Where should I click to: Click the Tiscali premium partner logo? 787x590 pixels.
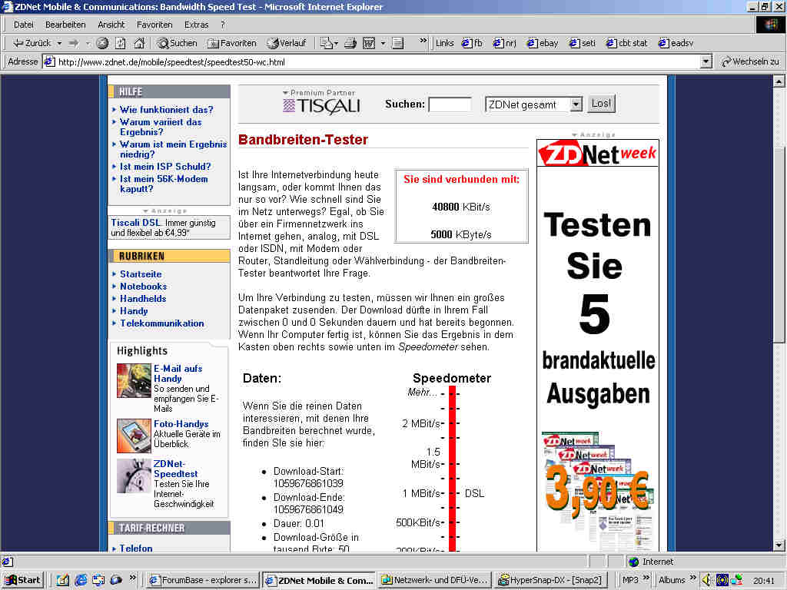[x=321, y=106]
